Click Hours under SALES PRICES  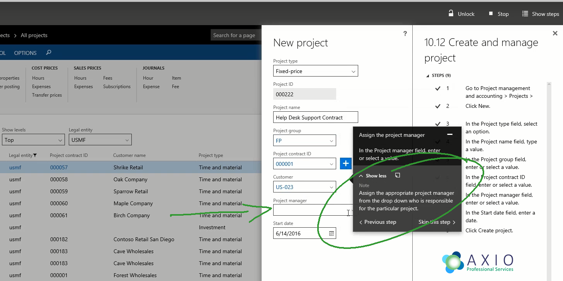click(80, 78)
